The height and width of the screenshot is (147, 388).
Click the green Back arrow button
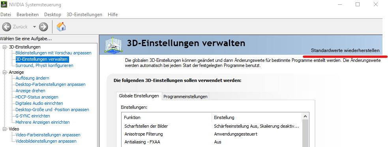coord(7,27)
